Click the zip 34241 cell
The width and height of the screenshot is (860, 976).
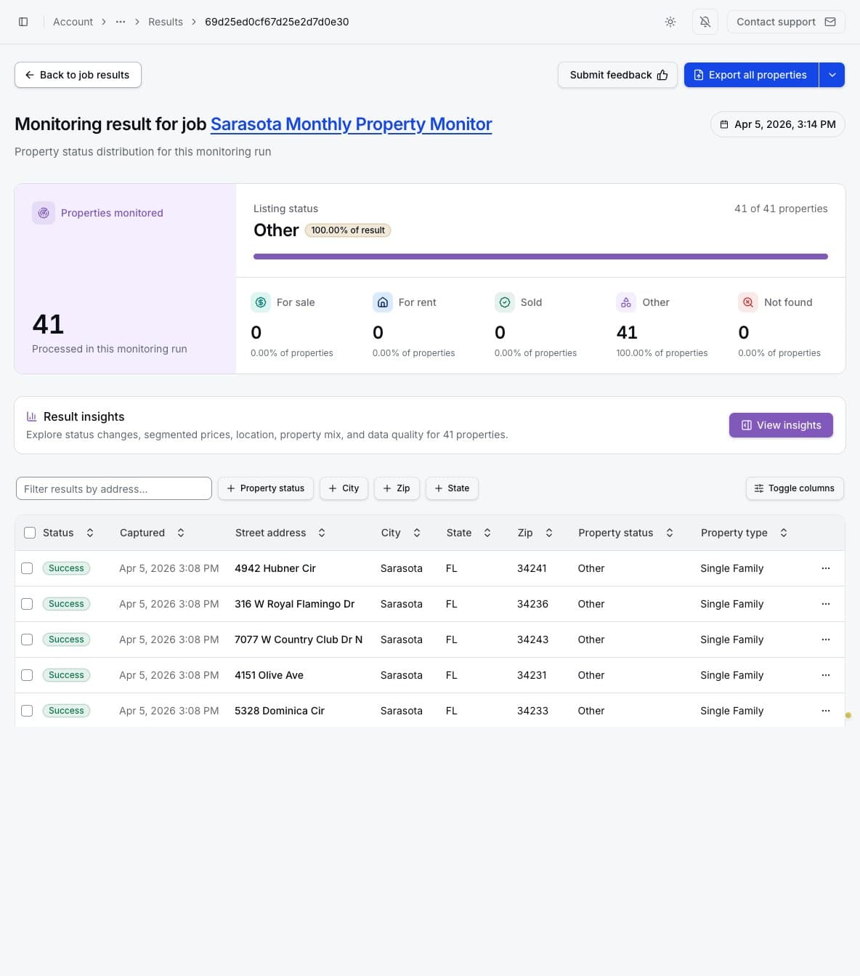(x=532, y=568)
